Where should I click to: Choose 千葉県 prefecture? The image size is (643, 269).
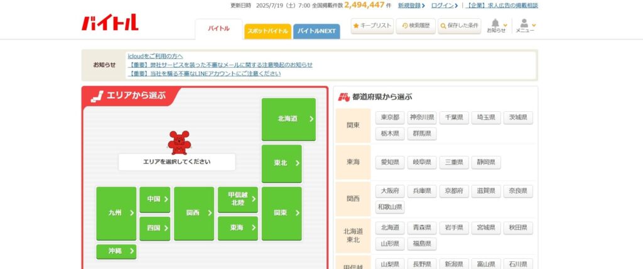pyautogui.click(x=454, y=118)
